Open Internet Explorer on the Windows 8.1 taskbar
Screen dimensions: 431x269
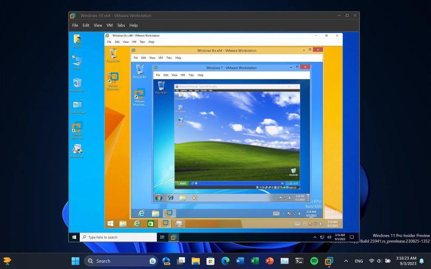click(x=137, y=224)
